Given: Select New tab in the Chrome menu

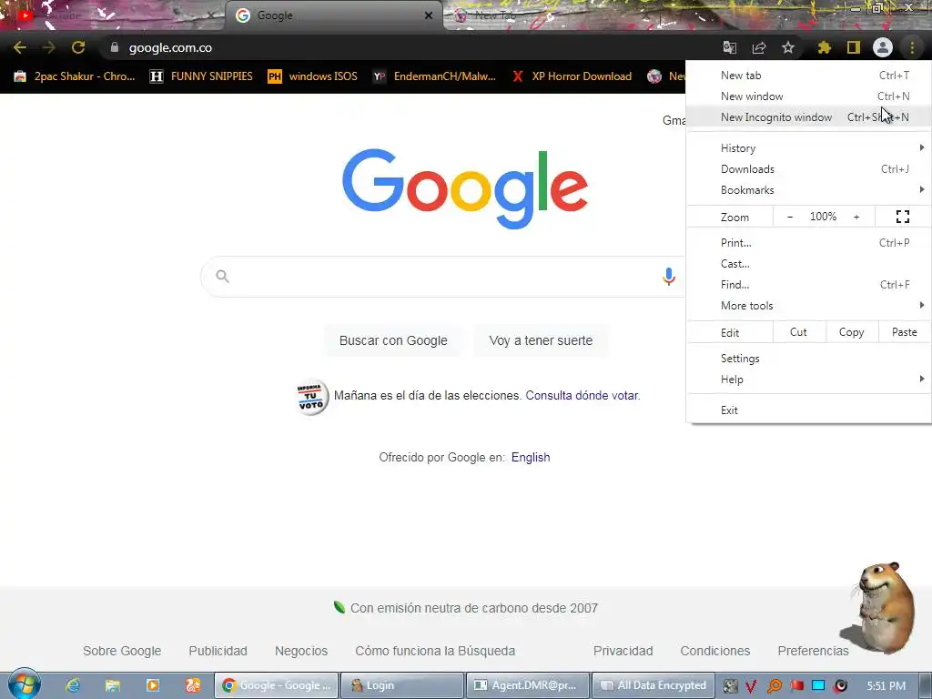Looking at the screenshot, I should (x=809, y=76).
